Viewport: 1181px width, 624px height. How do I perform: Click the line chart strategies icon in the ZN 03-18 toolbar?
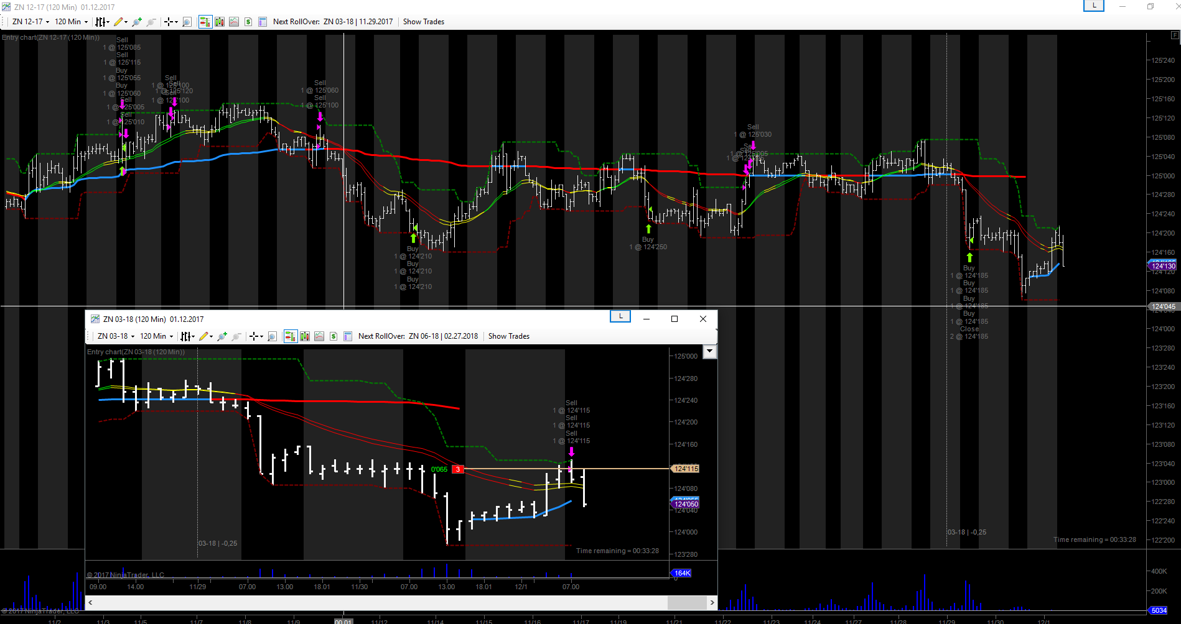[319, 336]
